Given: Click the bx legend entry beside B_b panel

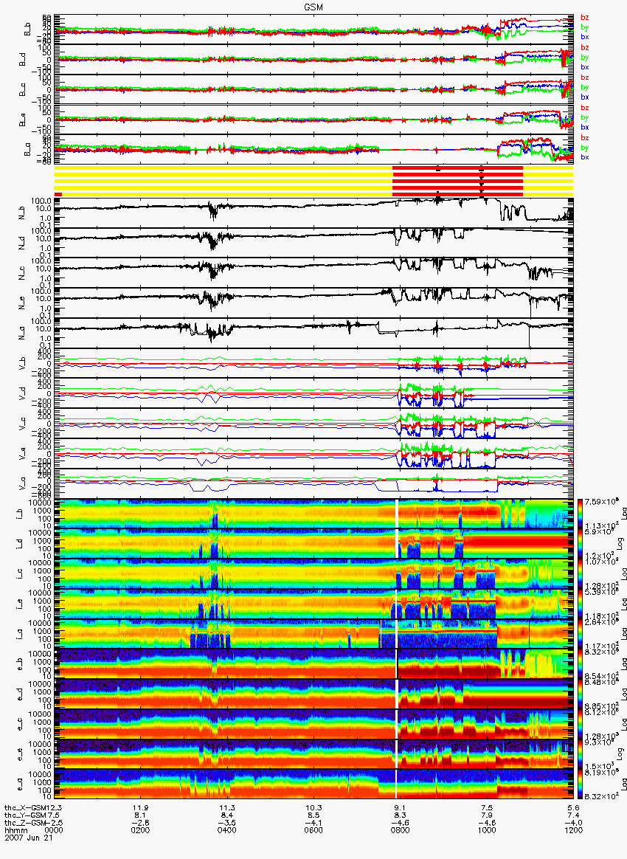Looking at the screenshot, I should click(x=585, y=37).
